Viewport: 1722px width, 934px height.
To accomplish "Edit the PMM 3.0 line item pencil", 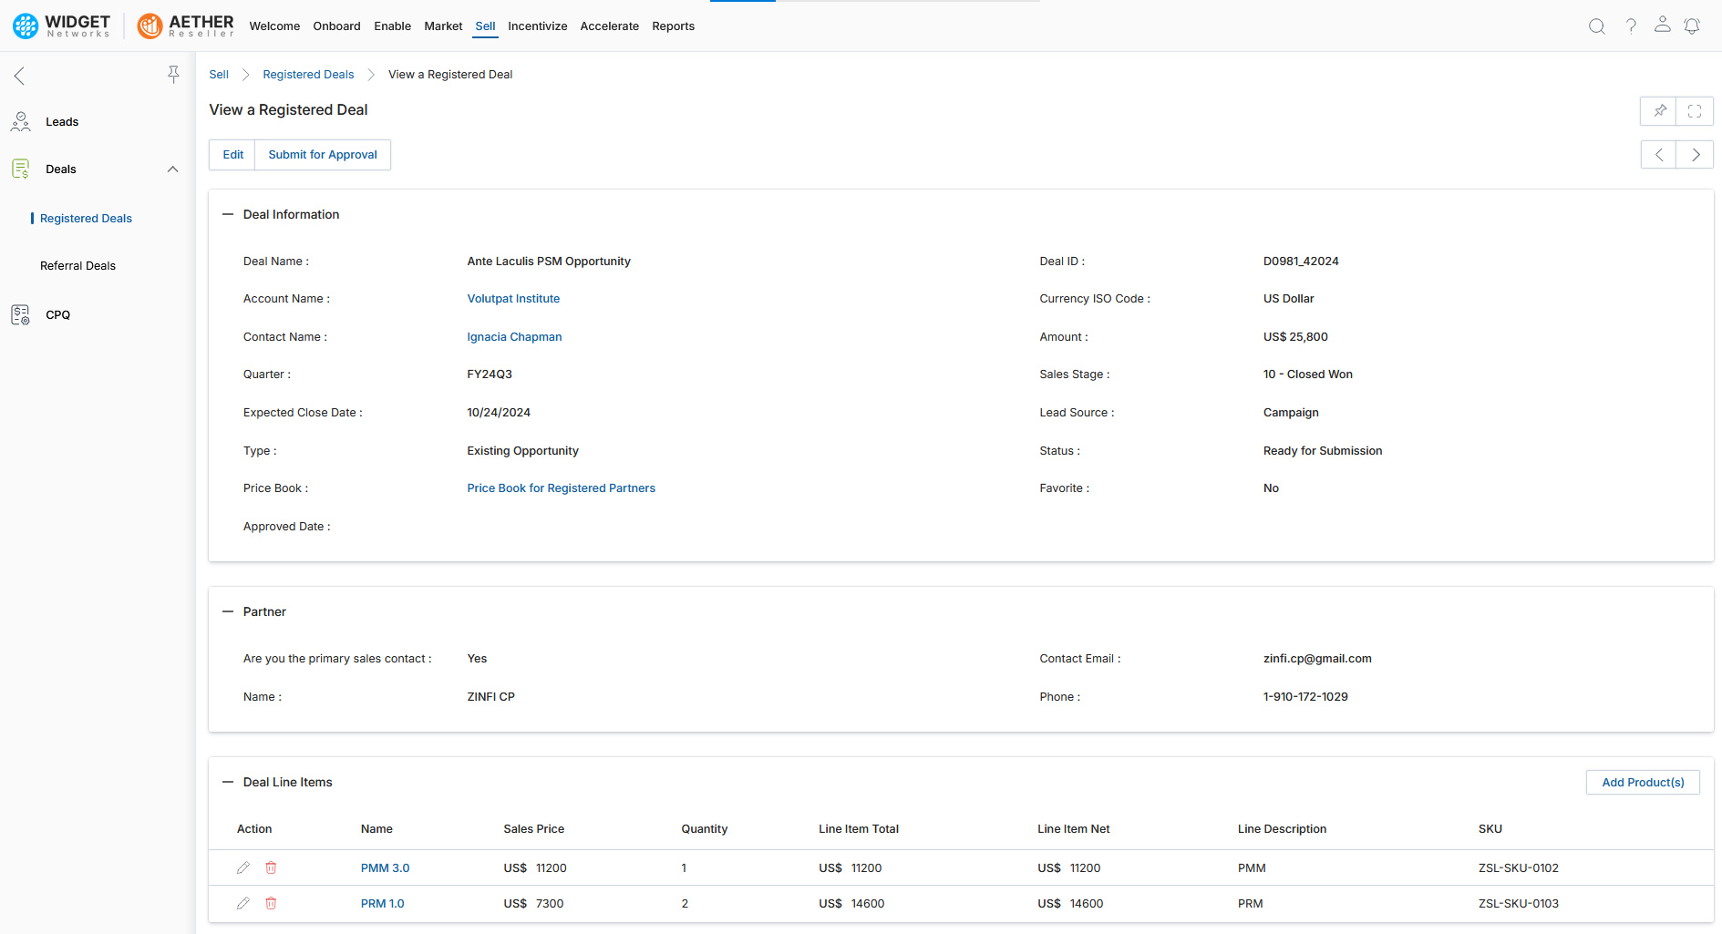I will click(242, 868).
